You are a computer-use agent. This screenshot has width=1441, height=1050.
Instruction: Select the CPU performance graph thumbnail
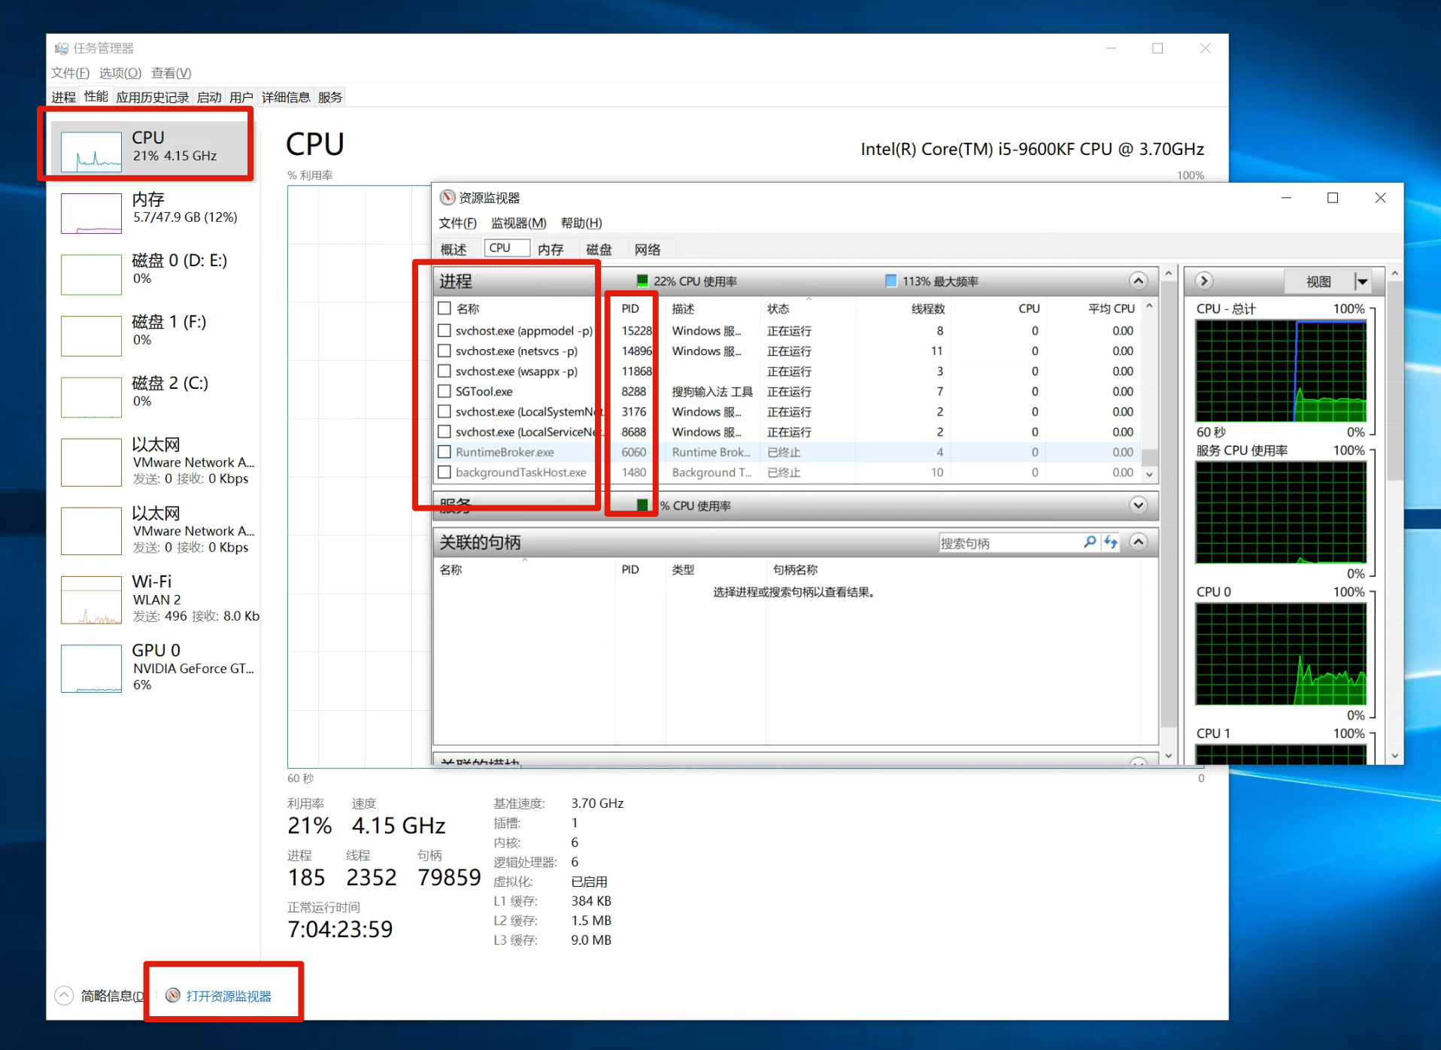pos(91,151)
